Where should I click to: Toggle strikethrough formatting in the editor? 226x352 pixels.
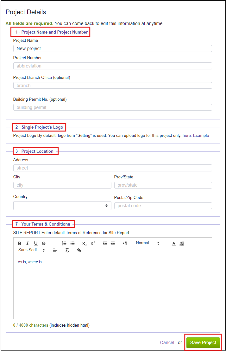tap(44, 243)
